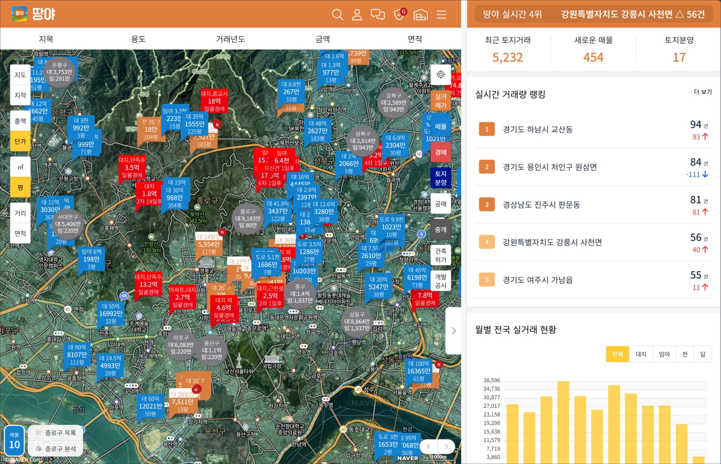Open rank 3 진주시 판문동
Image resolution: width=721 pixels, height=464 pixels.
click(x=593, y=204)
